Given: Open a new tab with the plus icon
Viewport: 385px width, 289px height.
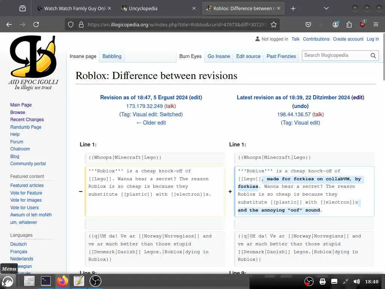Looking at the screenshot, I should (x=293, y=9).
